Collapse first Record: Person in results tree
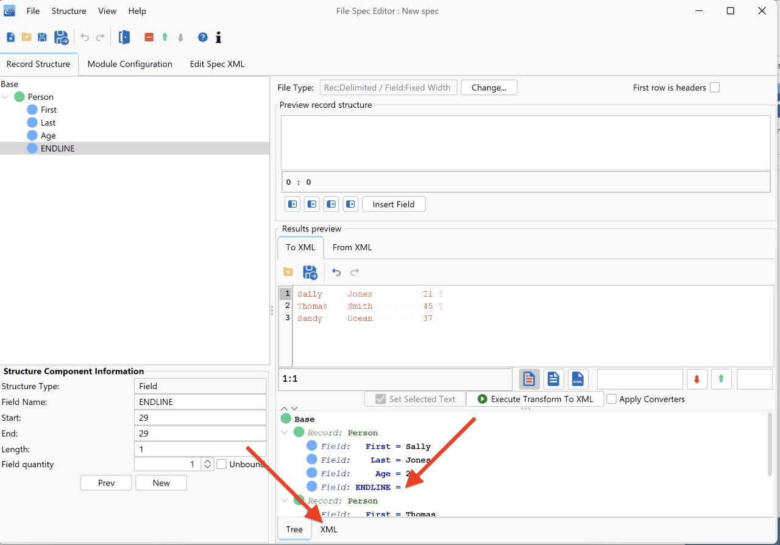This screenshot has width=780, height=545. point(285,433)
